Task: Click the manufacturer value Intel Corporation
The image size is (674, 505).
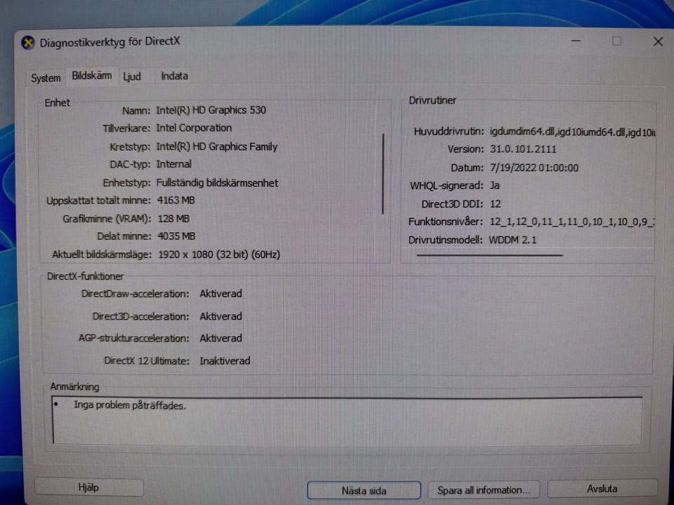Action: [194, 128]
